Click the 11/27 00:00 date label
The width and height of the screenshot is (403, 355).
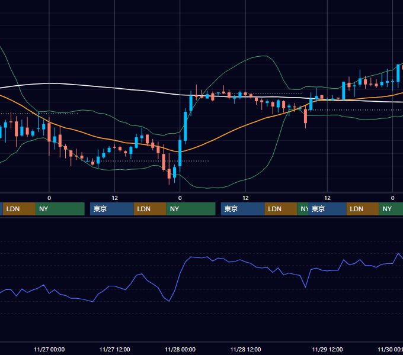(49, 349)
